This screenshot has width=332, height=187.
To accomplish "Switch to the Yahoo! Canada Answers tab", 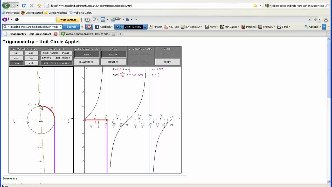I will [x=88, y=34].
